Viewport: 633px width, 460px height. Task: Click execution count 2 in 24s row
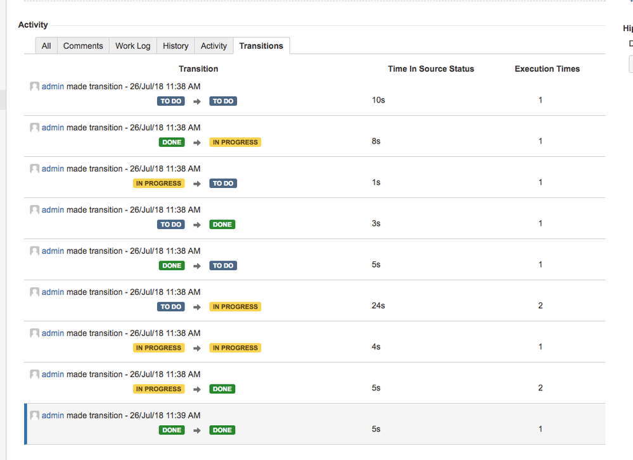pyautogui.click(x=540, y=306)
